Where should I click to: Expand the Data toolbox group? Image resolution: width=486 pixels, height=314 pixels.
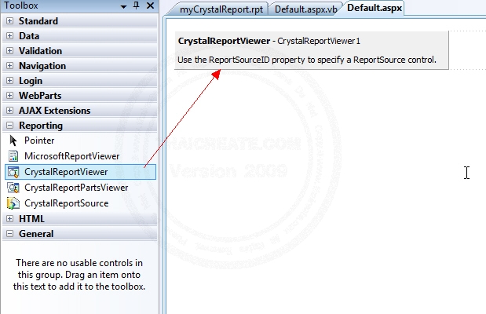pos(10,35)
